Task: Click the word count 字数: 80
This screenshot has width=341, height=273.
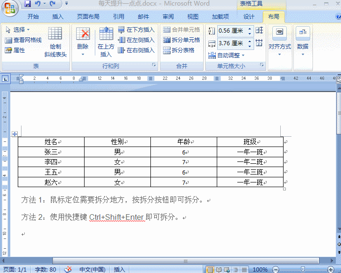Action: coord(45,270)
